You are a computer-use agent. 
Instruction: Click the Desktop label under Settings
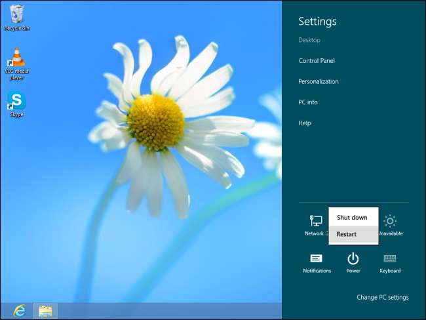click(309, 40)
